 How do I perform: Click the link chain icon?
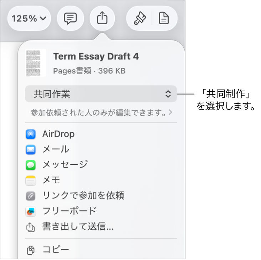tap(31, 196)
